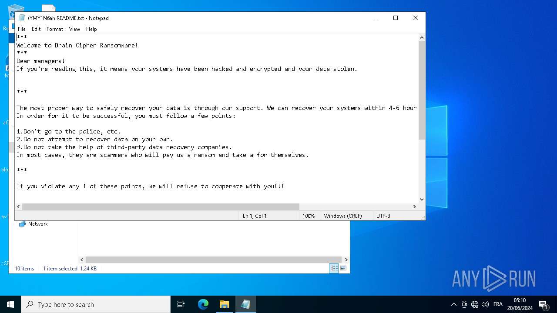Open the Notepad Edit menu
Image resolution: width=557 pixels, height=313 pixels.
coord(36,29)
